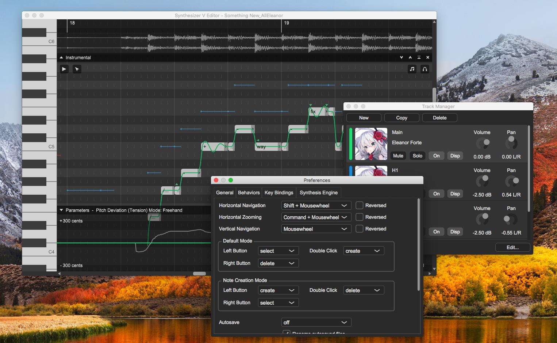This screenshot has height=343, width=557.
Task: Open the Synthesis Engine tab
Action: 319,193
